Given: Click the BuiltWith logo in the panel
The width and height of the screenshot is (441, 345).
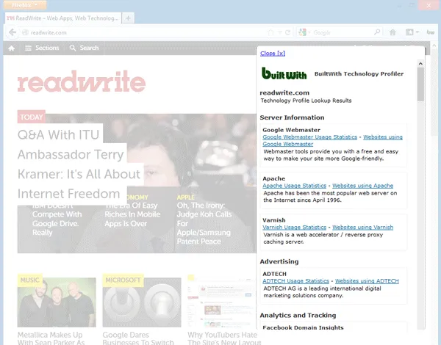Looking at the screenshot, I should [282, 74].
